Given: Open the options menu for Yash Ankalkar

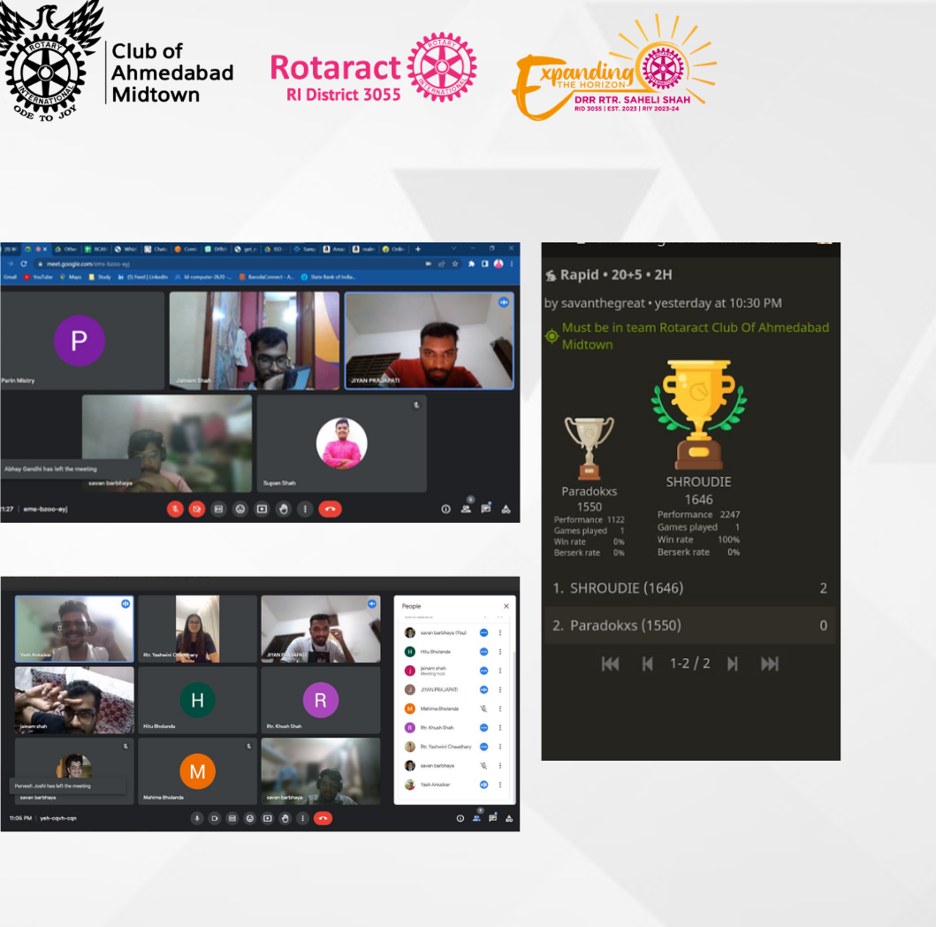Looking at the screenshot, I should 500,785.
